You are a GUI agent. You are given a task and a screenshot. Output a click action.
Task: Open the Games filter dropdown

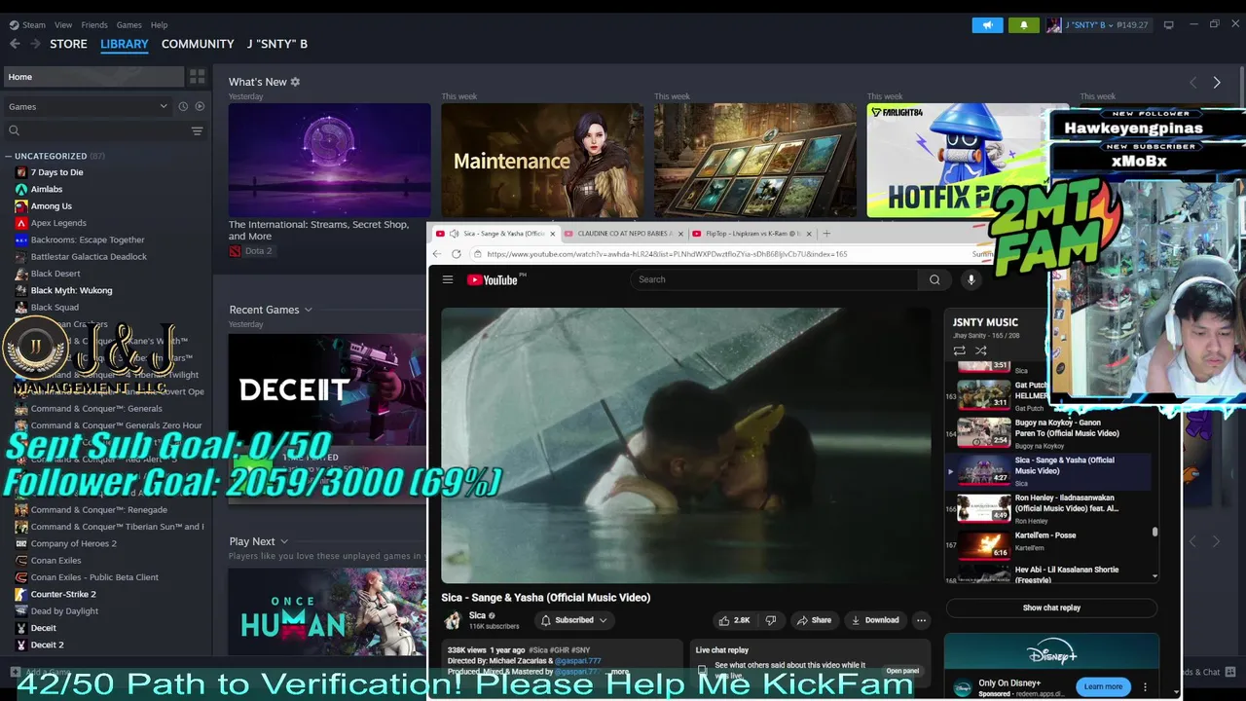click(x=88, y=106)
